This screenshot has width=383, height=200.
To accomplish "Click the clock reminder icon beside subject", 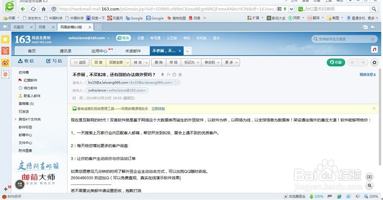I will [174, 75].
